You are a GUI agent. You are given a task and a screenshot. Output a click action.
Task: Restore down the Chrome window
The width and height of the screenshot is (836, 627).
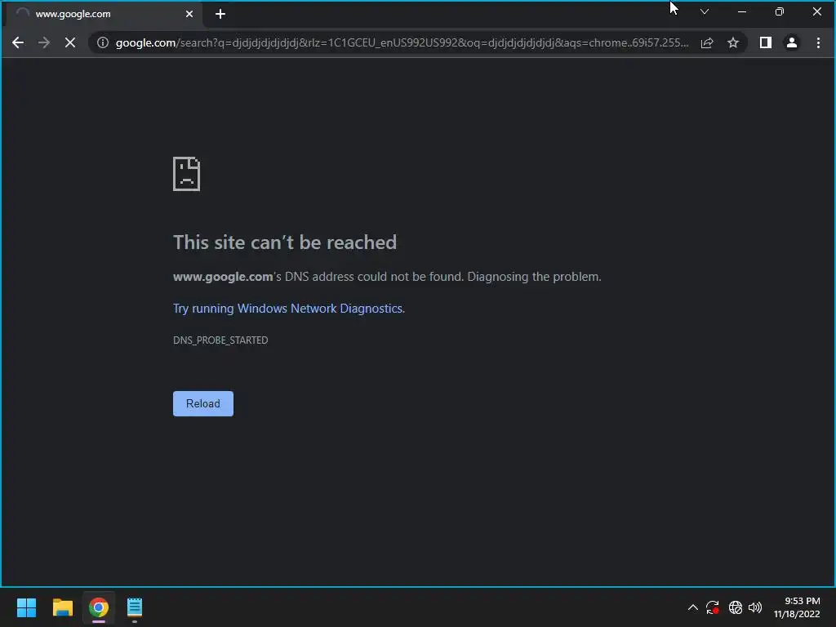(x=780, y=11)
